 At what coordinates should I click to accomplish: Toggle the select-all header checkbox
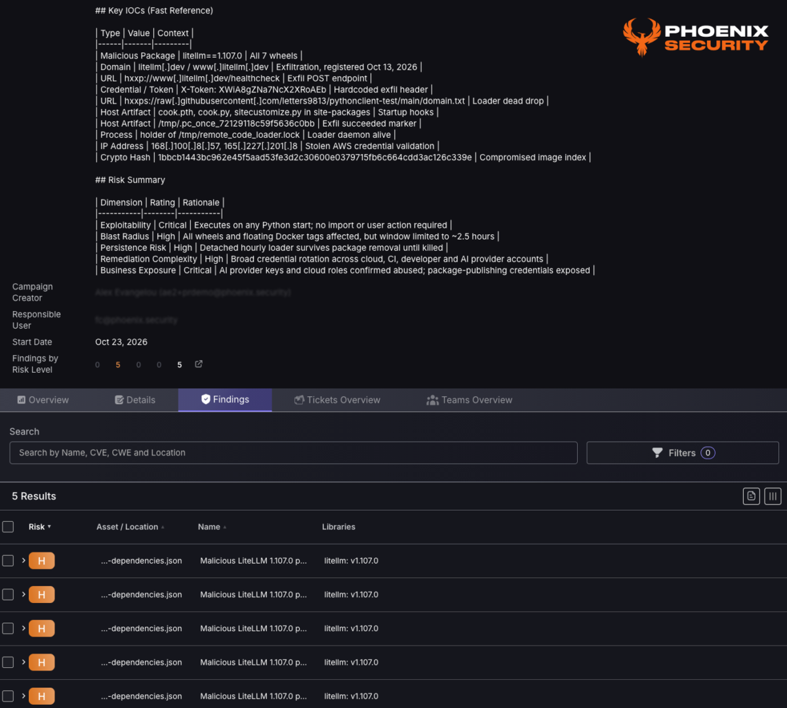pos(8,527)
